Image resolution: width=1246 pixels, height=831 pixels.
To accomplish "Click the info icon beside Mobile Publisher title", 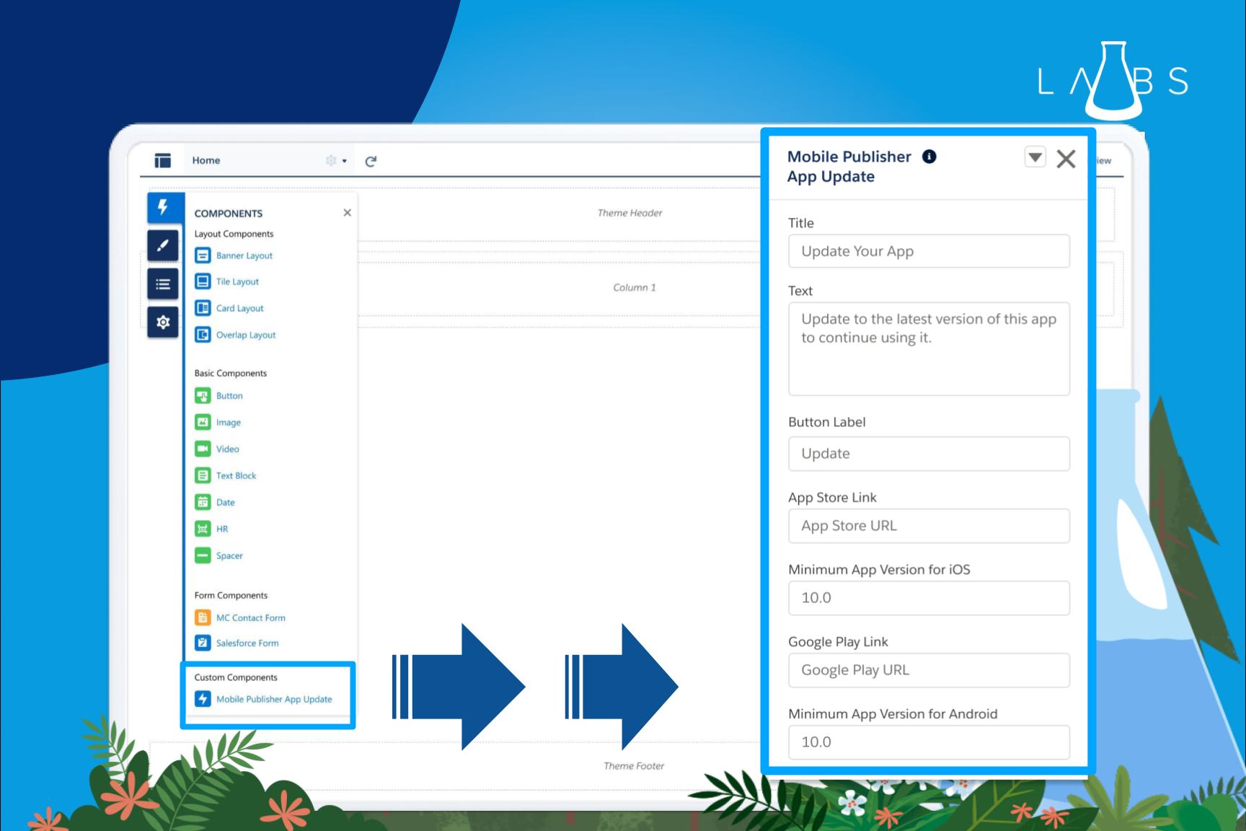I will click(929, 157).
